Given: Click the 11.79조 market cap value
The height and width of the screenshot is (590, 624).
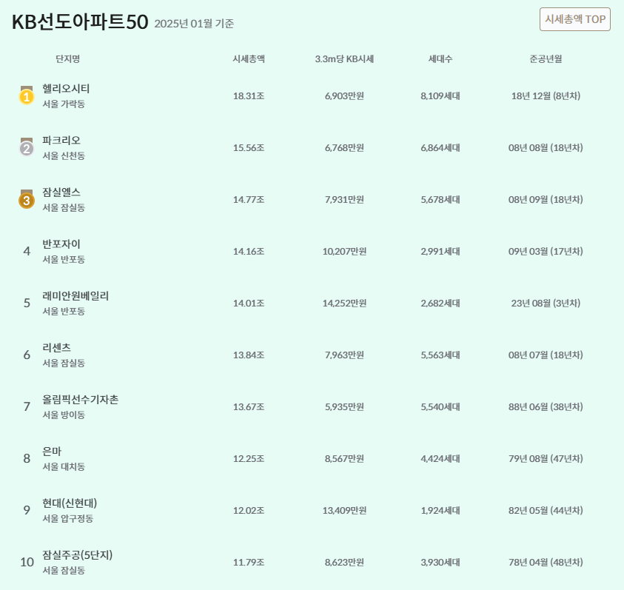Looking at the screenshot, I should (249, 562).
